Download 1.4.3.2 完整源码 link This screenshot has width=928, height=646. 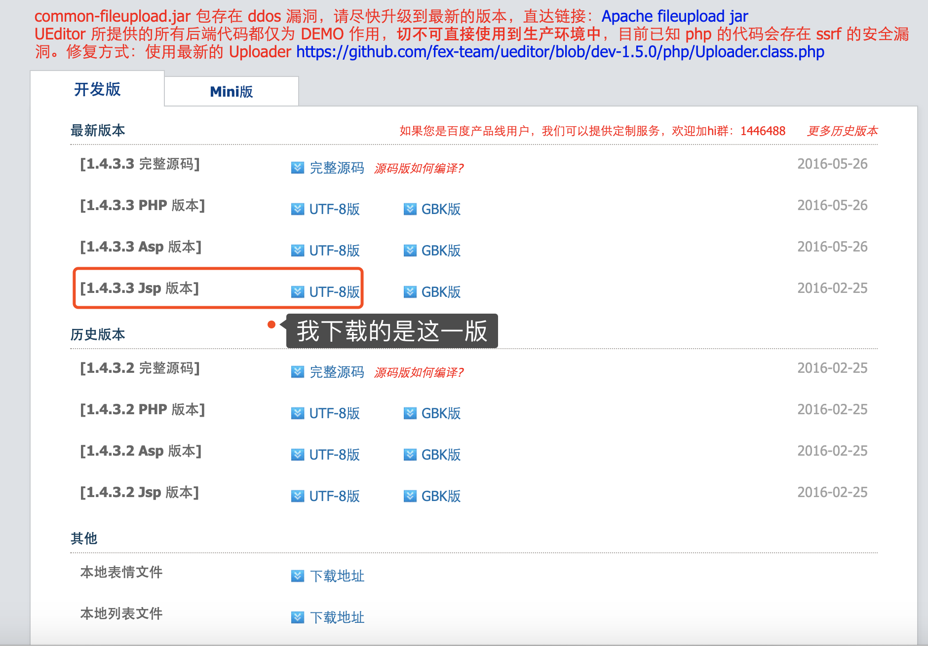[x=337, y=372]
